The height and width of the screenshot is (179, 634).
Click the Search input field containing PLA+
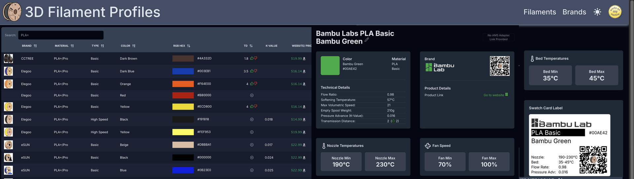(61, 35)
